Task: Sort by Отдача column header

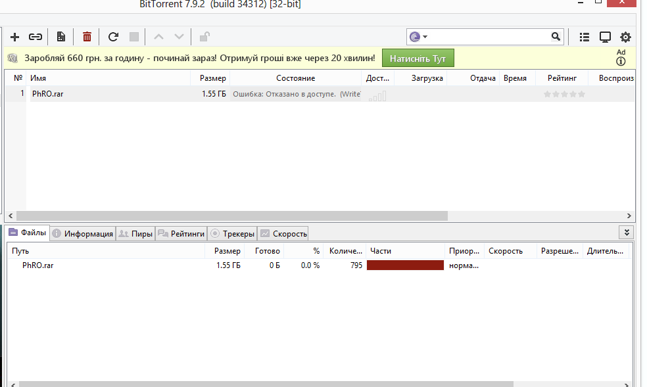Action: pos(473,78)
